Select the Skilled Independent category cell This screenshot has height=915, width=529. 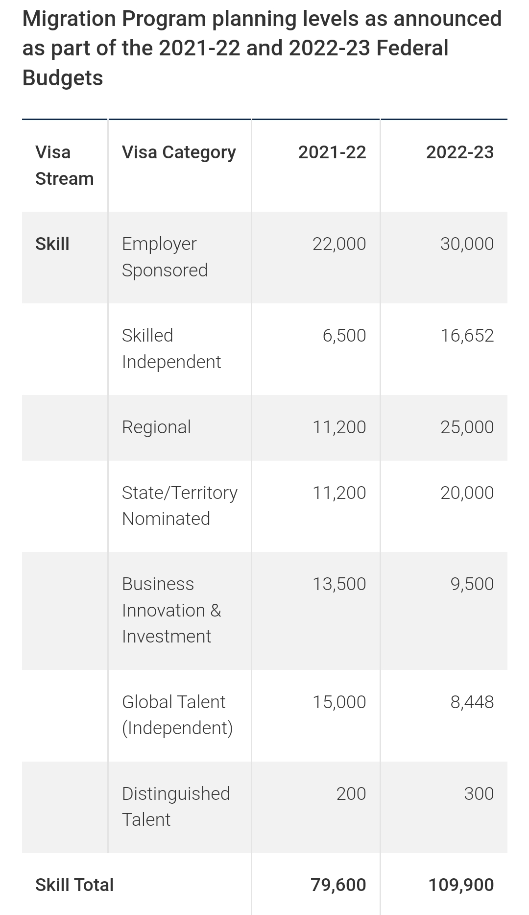point(171,348)
